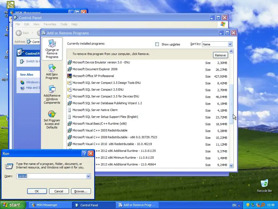Screen dimensions: 278x209
Task: Select Microsoft Office XP Professional entry
Action: [x=147, y=76]
